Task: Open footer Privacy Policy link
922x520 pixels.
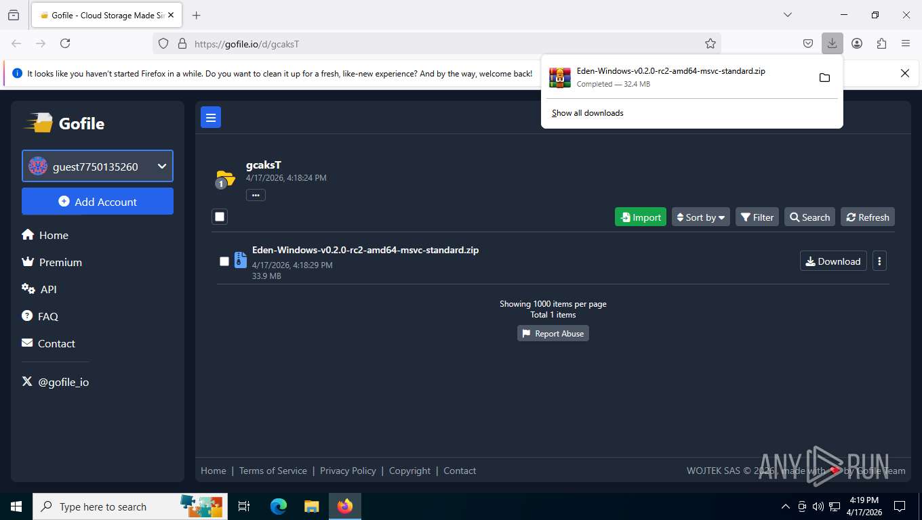Action: coord(348,471)
